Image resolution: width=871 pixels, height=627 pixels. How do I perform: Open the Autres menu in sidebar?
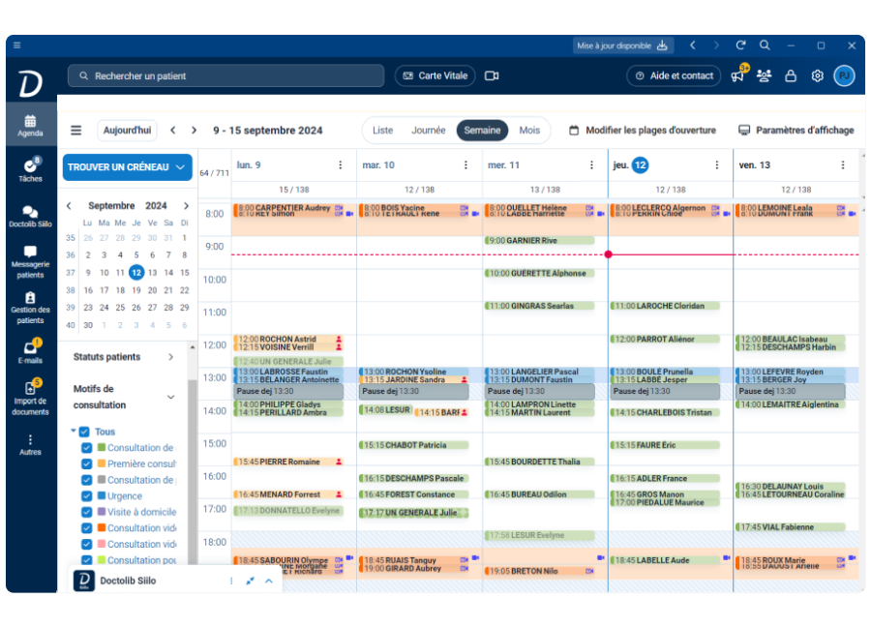30,444
